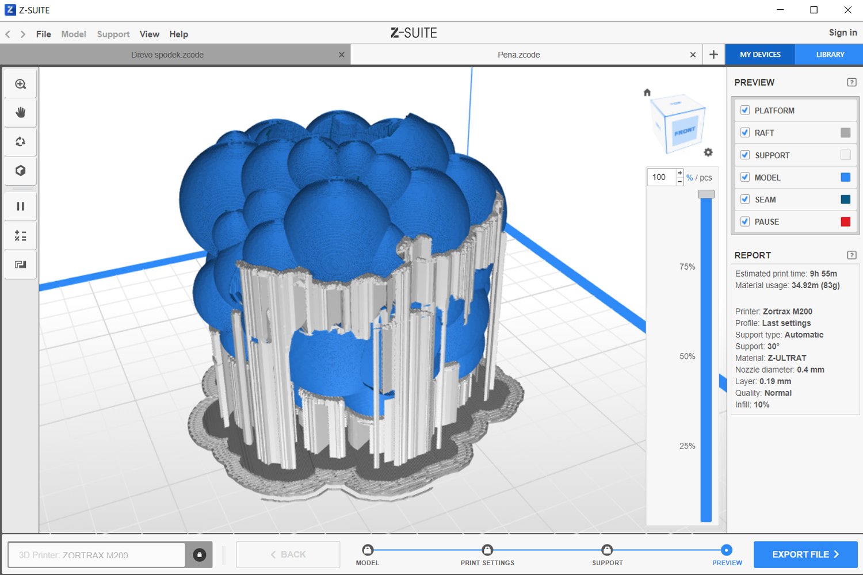Image resolution: width=863 pixels, height=575 pixels.
Task: Open Report section help icon
Action: click(852, 255)
